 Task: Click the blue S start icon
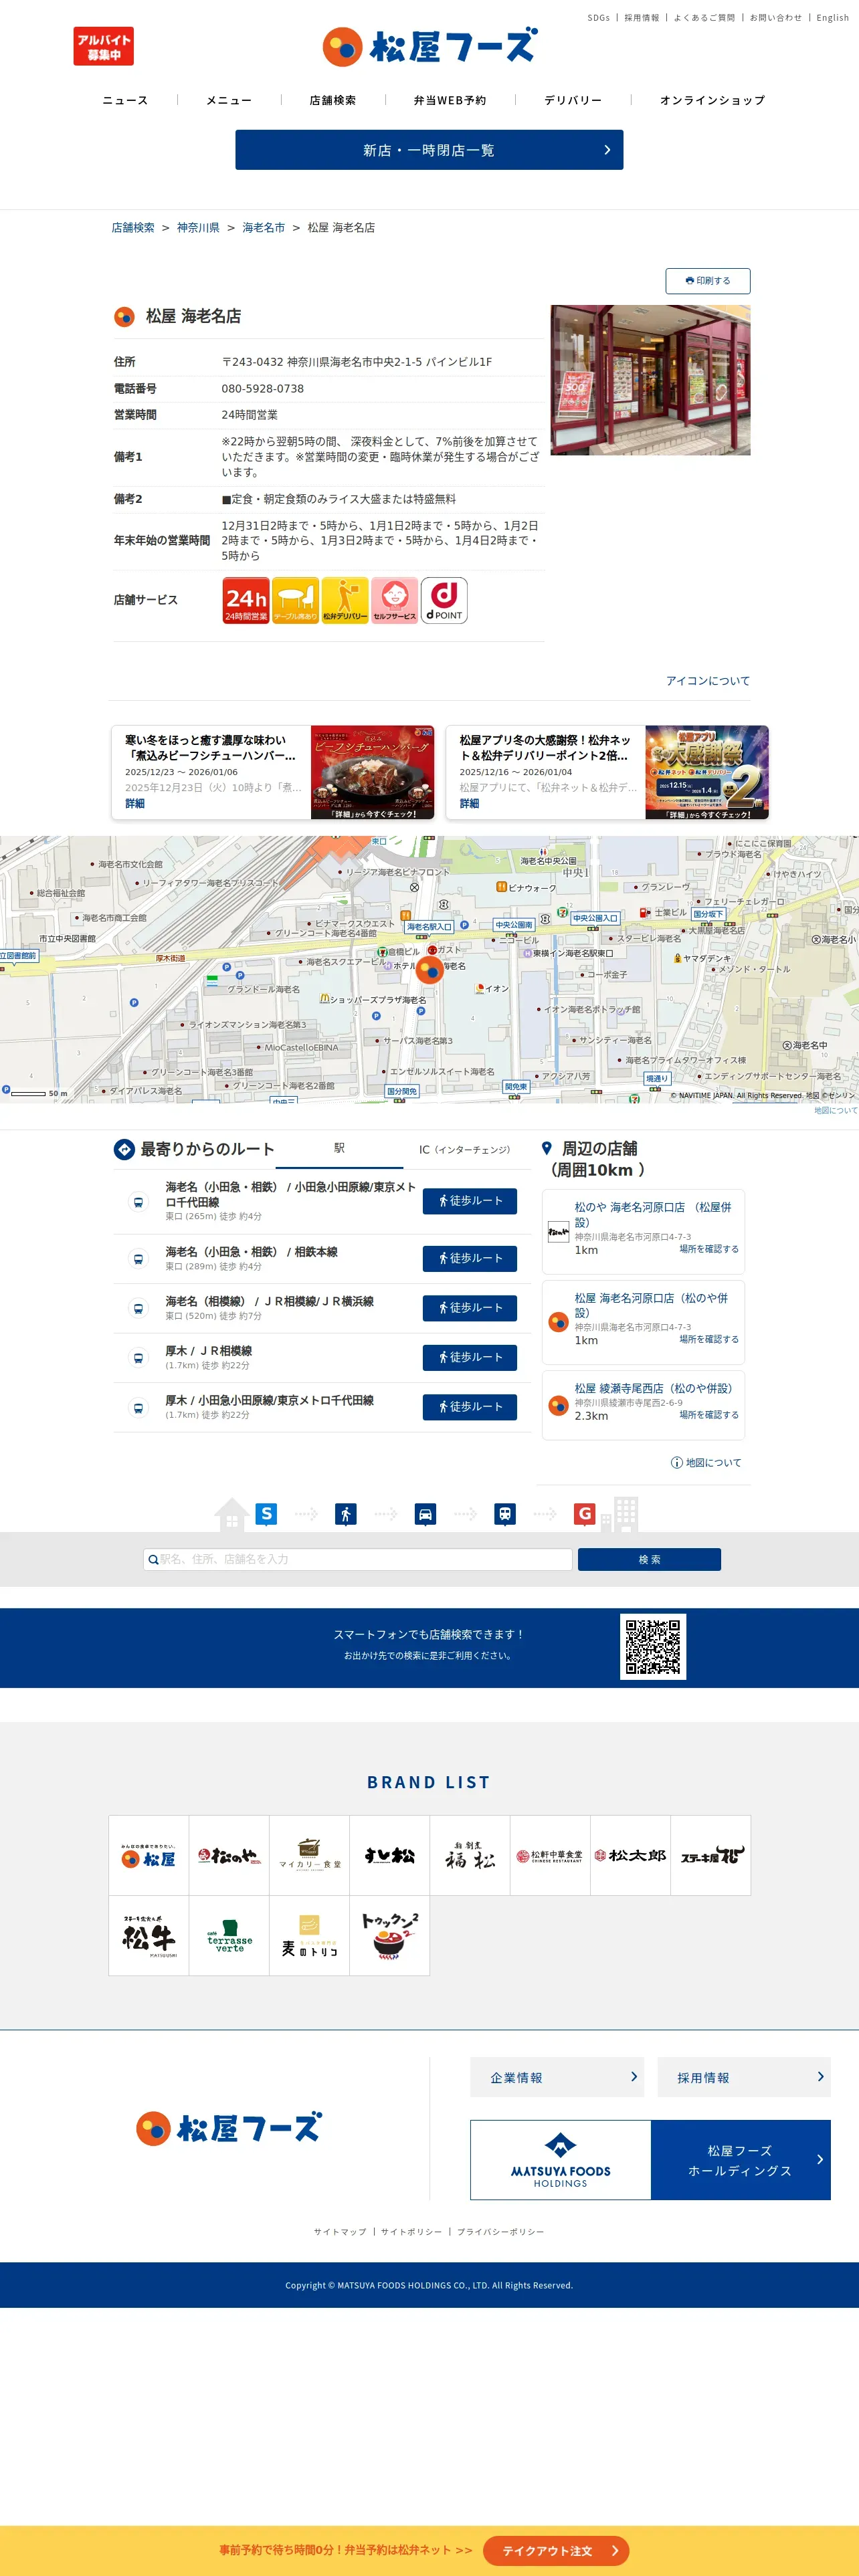tap(266, 1514)
